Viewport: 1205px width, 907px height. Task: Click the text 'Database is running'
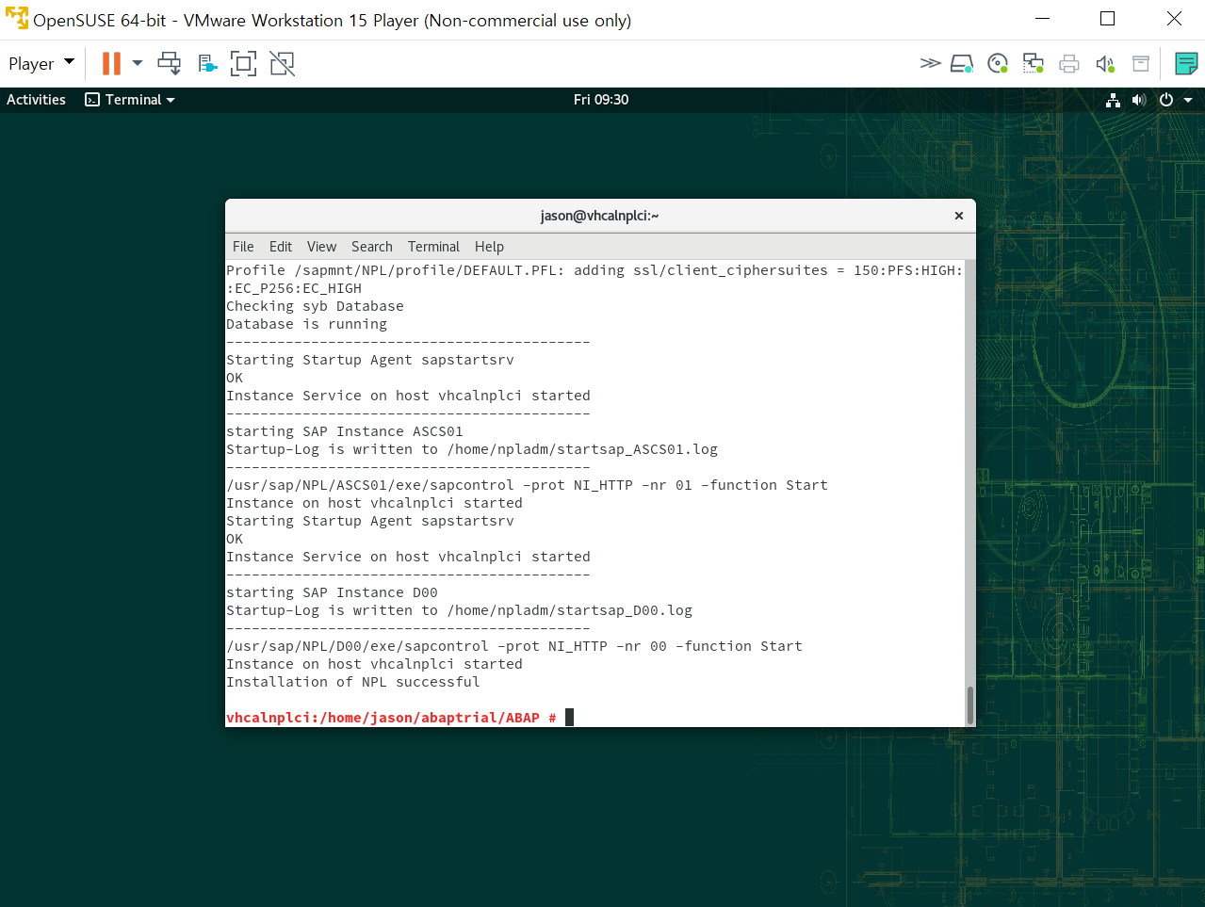tap(306, 324)
